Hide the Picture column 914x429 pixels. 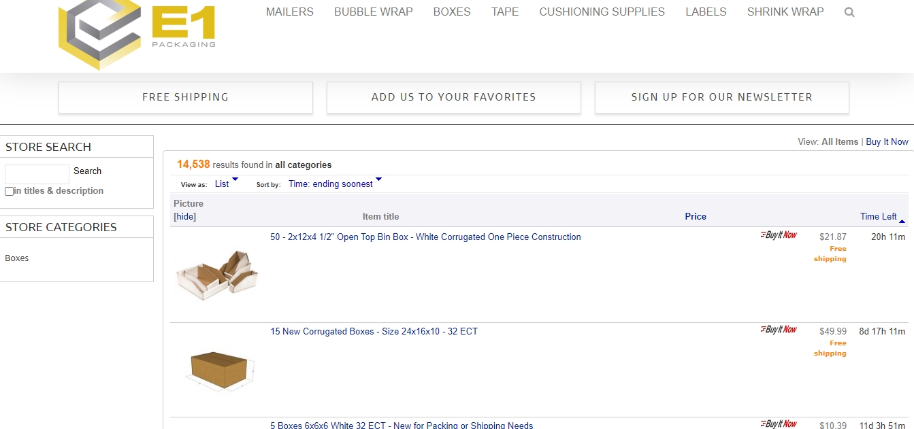[x=184, y=217]
